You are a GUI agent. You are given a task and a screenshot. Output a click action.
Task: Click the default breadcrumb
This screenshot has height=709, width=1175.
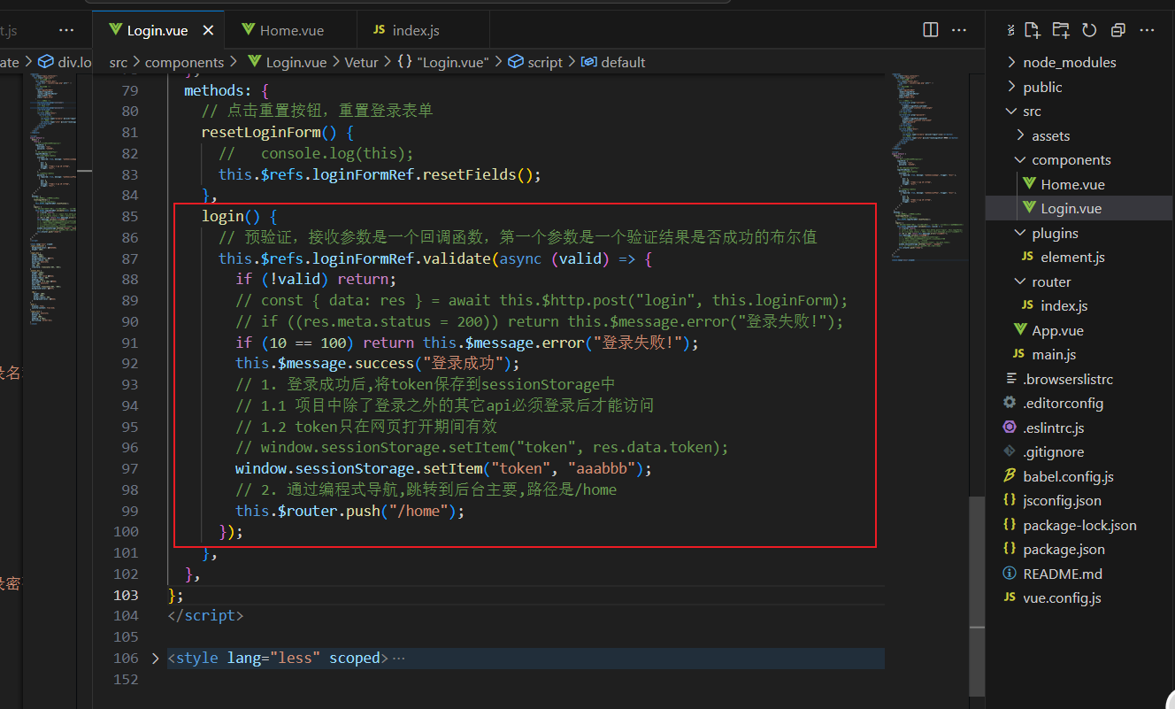tap(613, 62)
